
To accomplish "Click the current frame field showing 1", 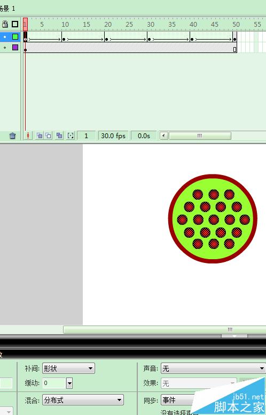I will pyautogui.click(x=86, y=136).
